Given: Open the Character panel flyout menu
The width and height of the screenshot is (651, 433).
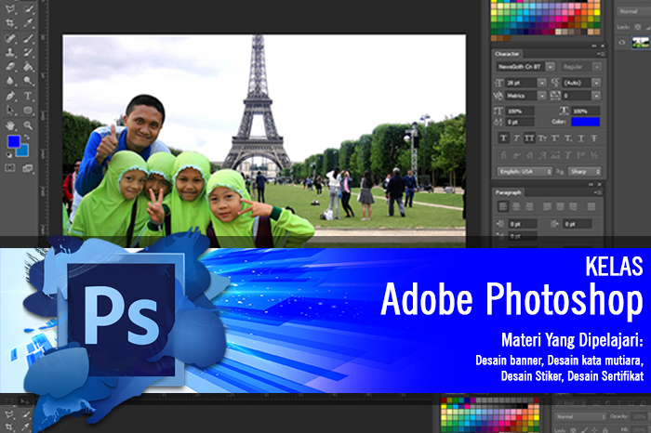Looking at the screenshot, I should pyautogui.click(x=601, y=54).
